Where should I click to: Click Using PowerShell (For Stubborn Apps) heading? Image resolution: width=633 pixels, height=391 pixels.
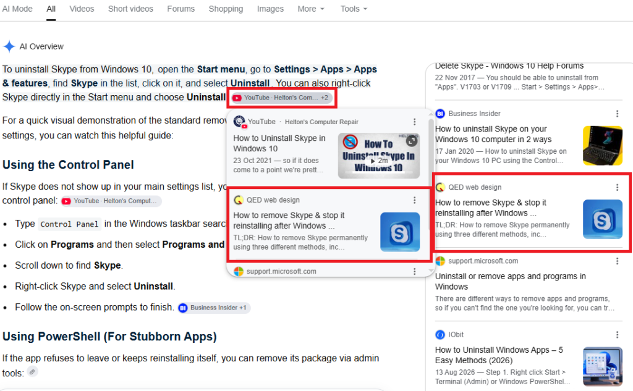[109, 337]
